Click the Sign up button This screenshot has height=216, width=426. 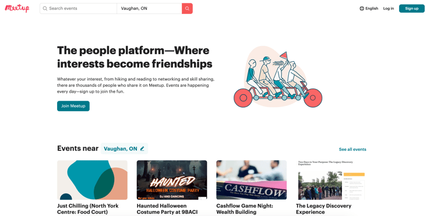click(x=411, y=8)
